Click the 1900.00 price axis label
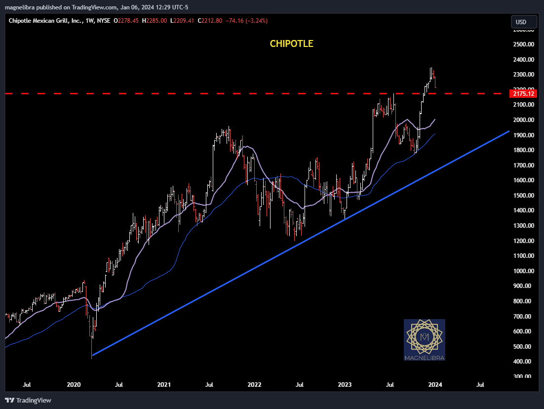The image size is (544, 409). tap(524, 135)
